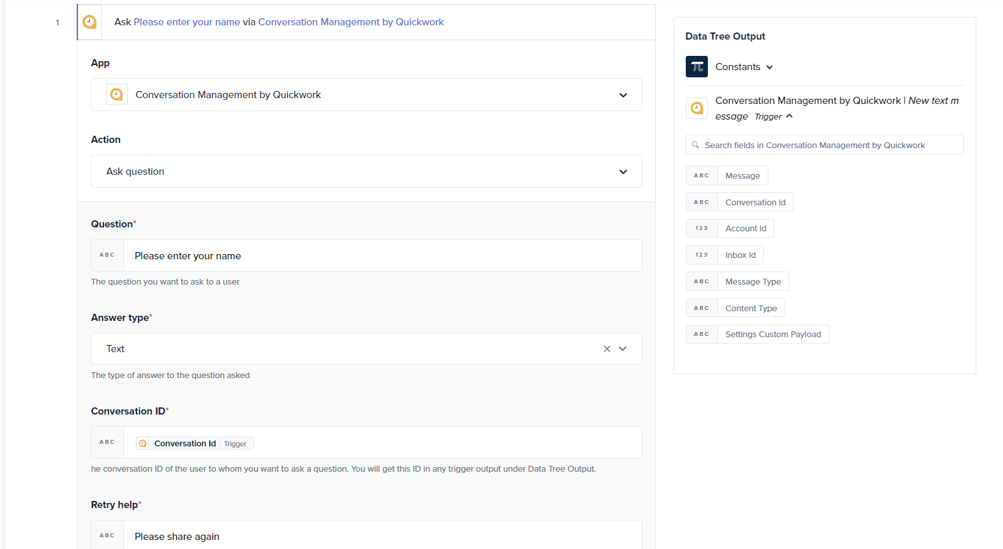
Task: Click the Constants pi icon
Action: click(697, 67)
